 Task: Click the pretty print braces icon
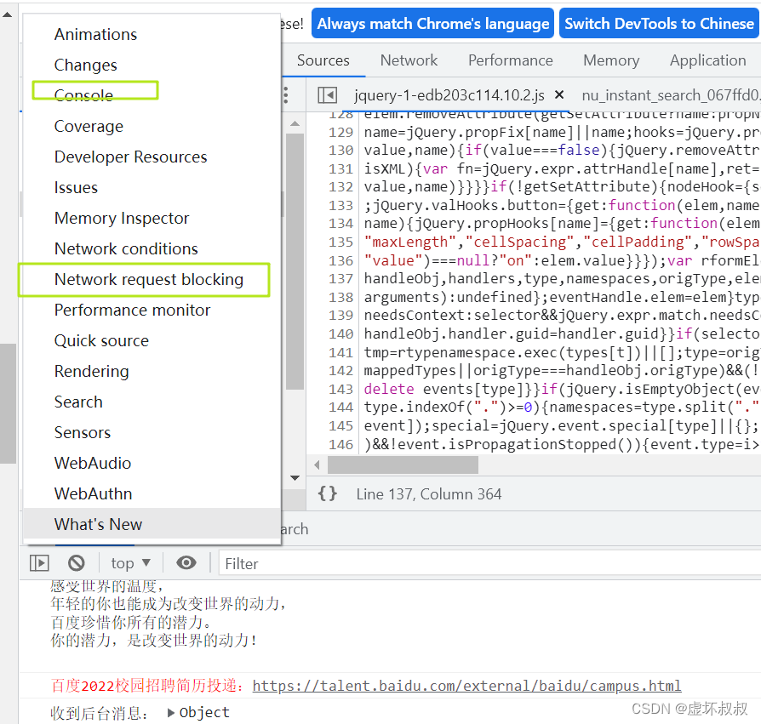[x=327, y=493]
